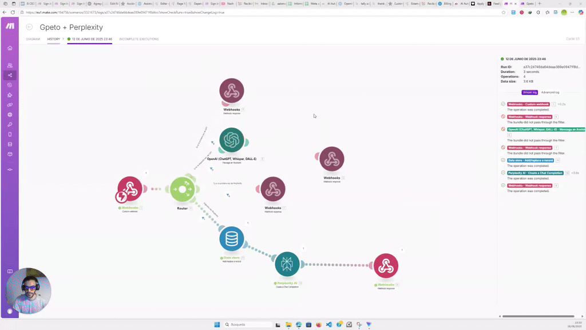Go back with the browser back arrow
Screen dimensions: 586x330
point(5,13)
